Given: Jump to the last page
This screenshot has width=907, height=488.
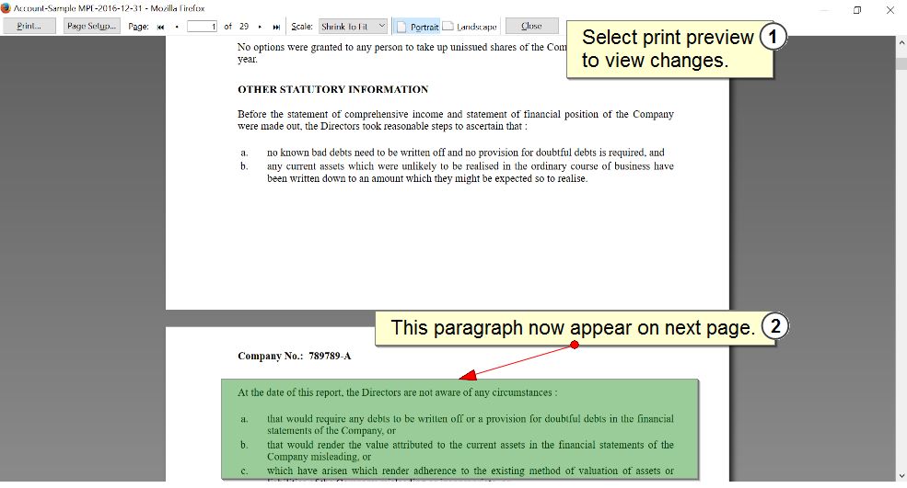Looking at the screenshot, I should pos(276,27).
